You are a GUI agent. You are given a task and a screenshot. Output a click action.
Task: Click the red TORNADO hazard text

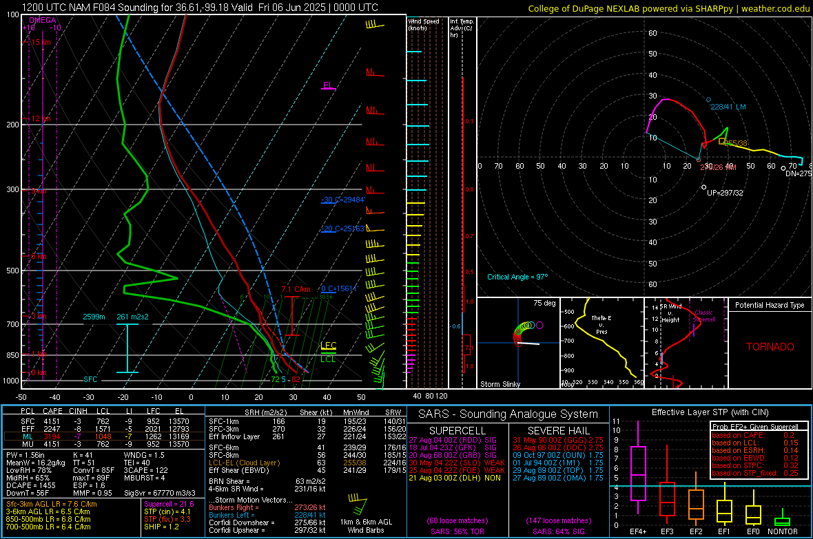(770, 347)
